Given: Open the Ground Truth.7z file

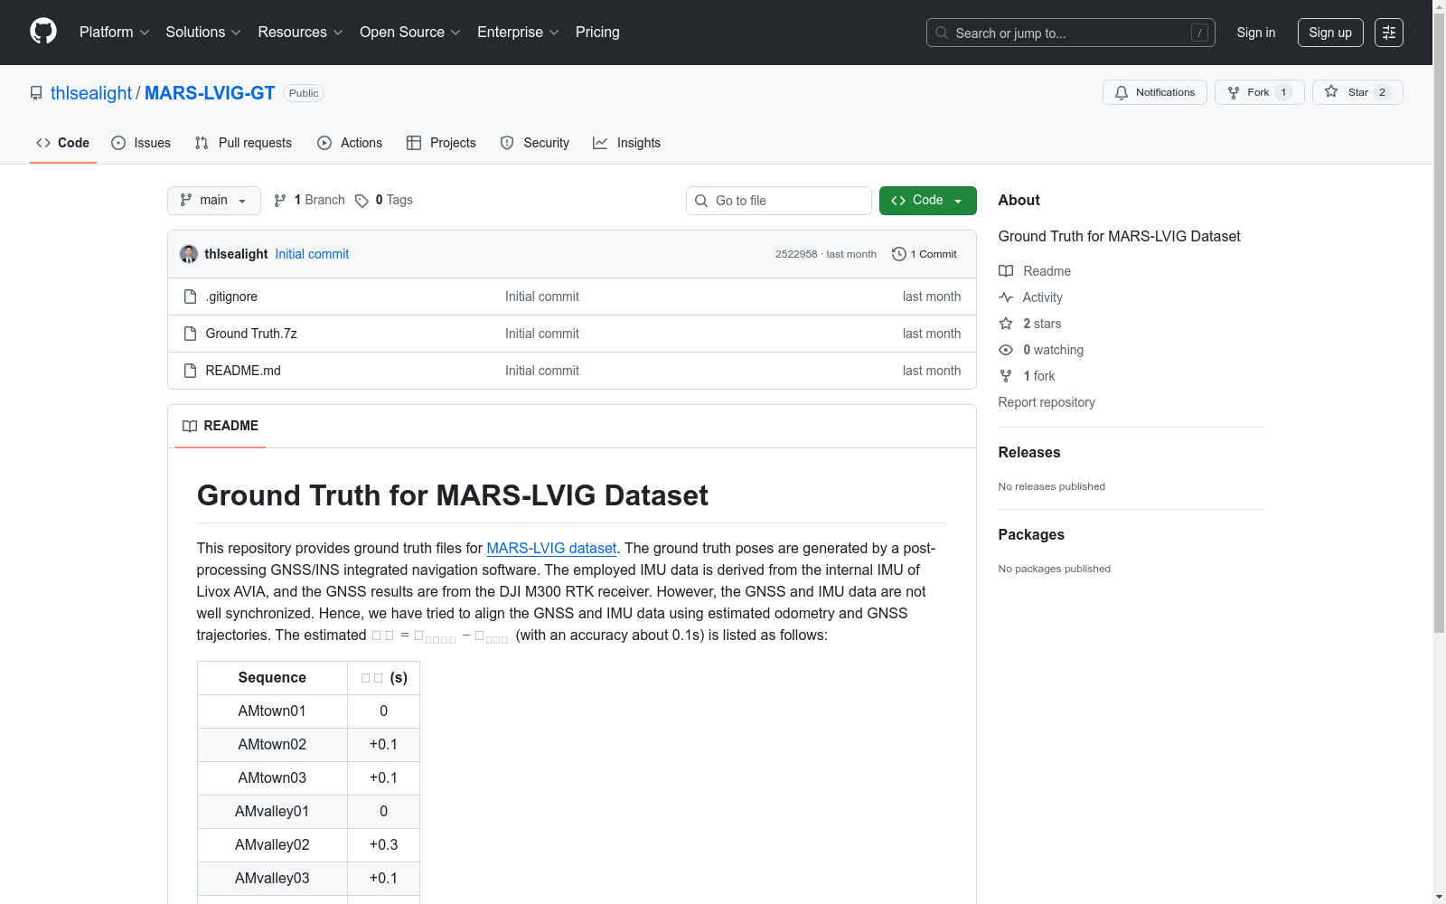Looking at the screenshot, I should [251, 334].
